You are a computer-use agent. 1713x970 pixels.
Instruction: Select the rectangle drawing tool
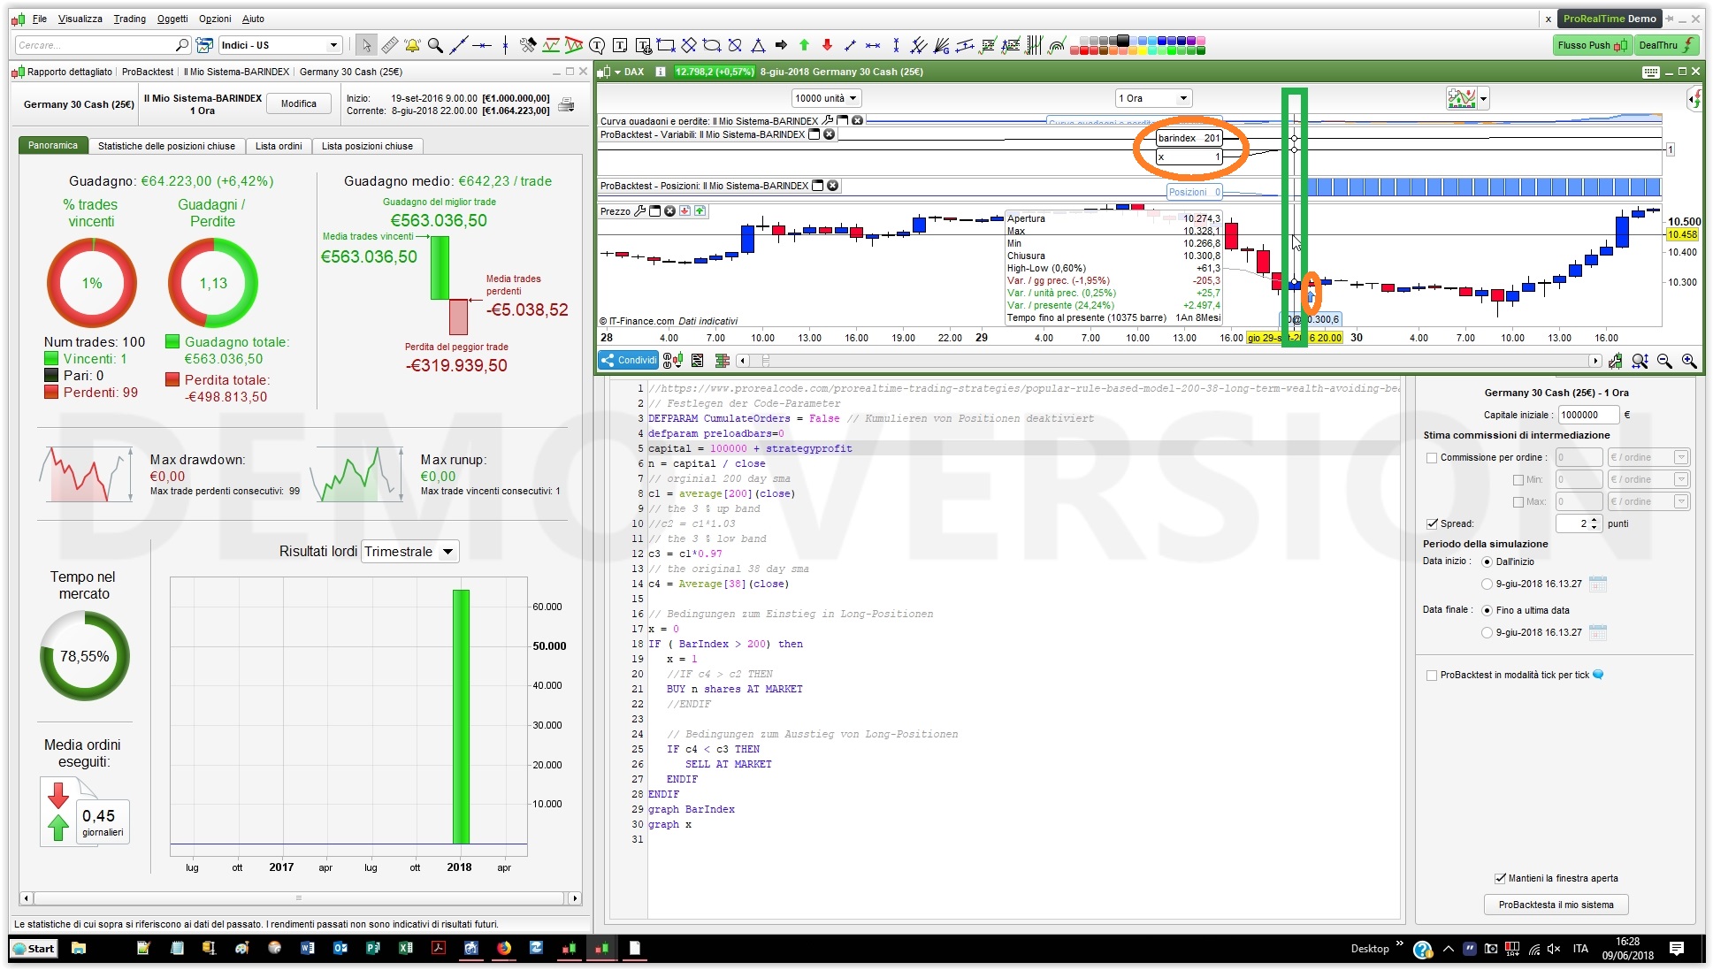click(666, 45)
